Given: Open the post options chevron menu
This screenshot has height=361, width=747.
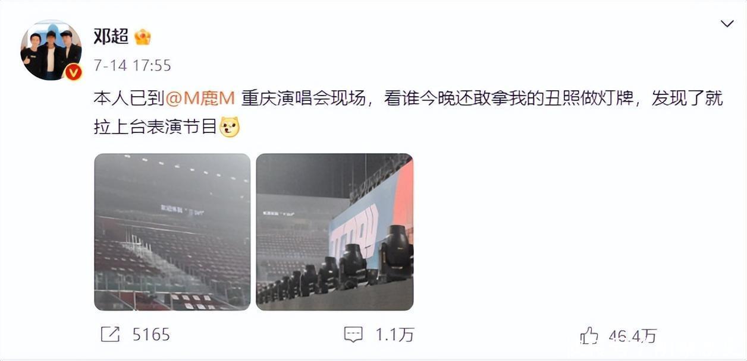Looking at the screenshot, I should pyautogui.click(x=726, y=24).
